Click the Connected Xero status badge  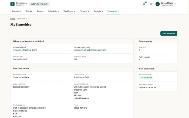pos(146,78)
